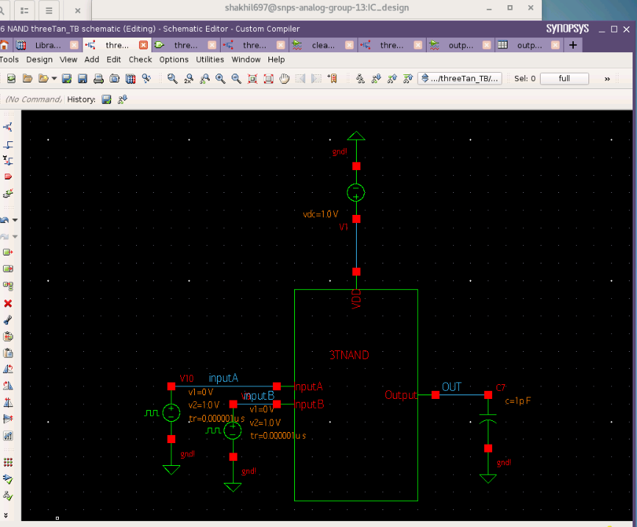Switch to the outp... spreadsheet tab
This screenshot has width=637, height=527.
click(x=527, y=45)
